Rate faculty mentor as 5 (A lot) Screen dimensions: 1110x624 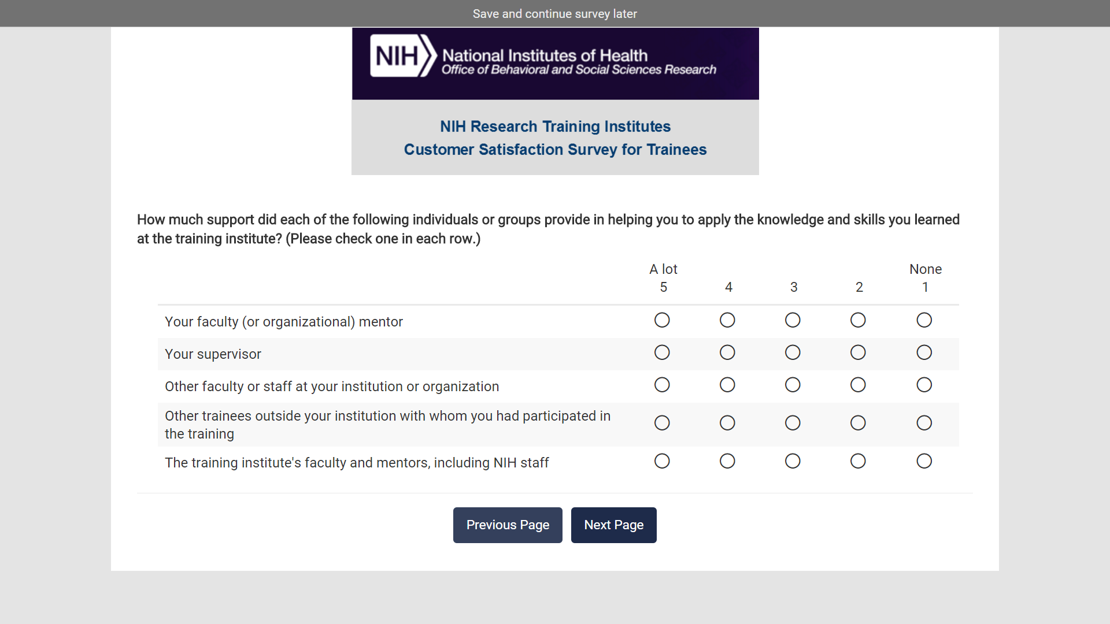pos(662,320)
